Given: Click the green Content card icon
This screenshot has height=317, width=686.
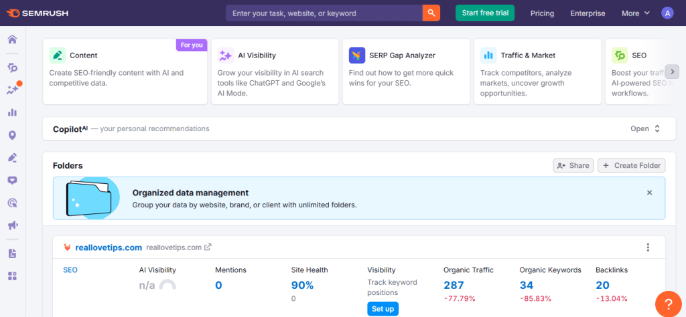Looking at the screenshot, I should (58, 56).
